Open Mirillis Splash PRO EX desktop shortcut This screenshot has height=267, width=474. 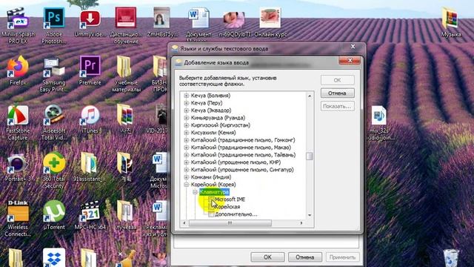coord(18,19)
